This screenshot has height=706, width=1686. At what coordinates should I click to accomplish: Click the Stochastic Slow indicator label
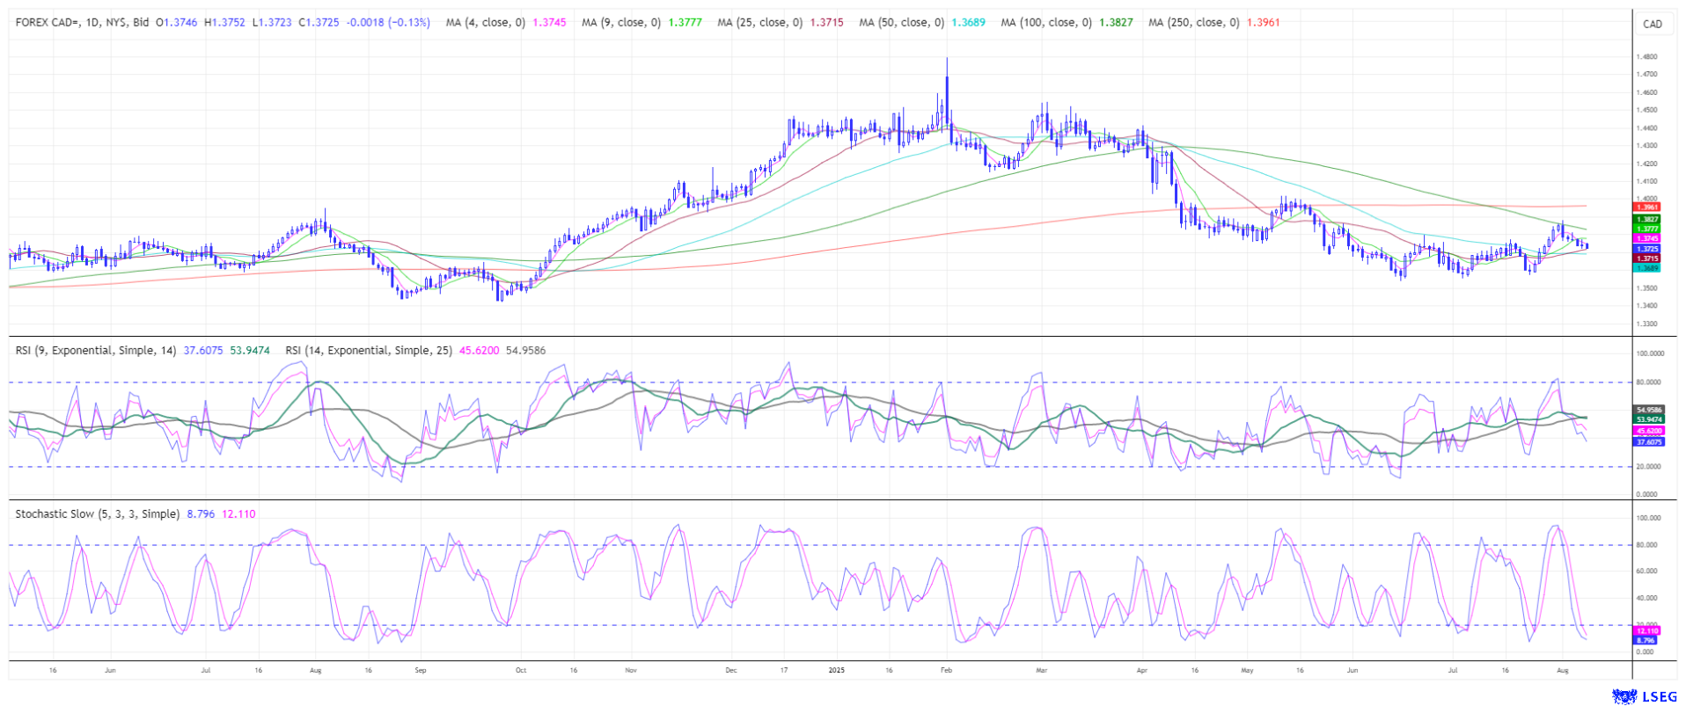97,514
